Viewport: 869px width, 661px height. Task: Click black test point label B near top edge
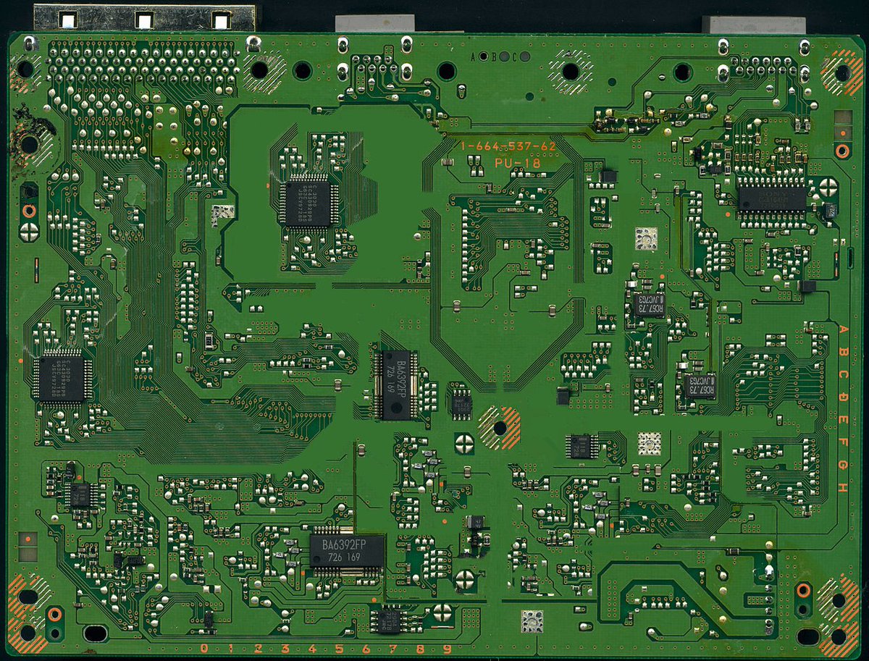tap(495, 56)
